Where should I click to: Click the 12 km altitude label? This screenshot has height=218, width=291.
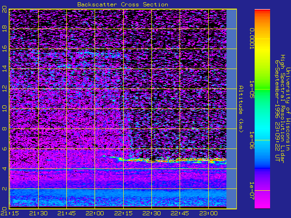(x=4, y=89)
